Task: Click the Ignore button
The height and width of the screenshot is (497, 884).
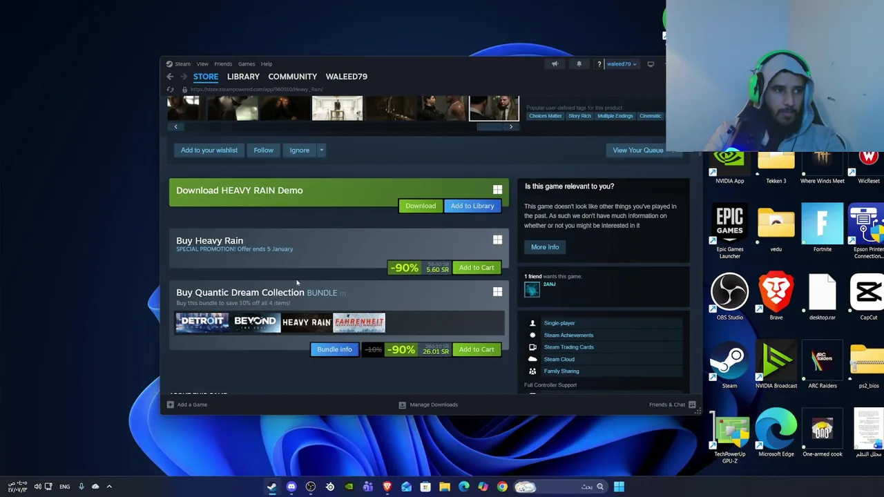Action: point(300,150)
